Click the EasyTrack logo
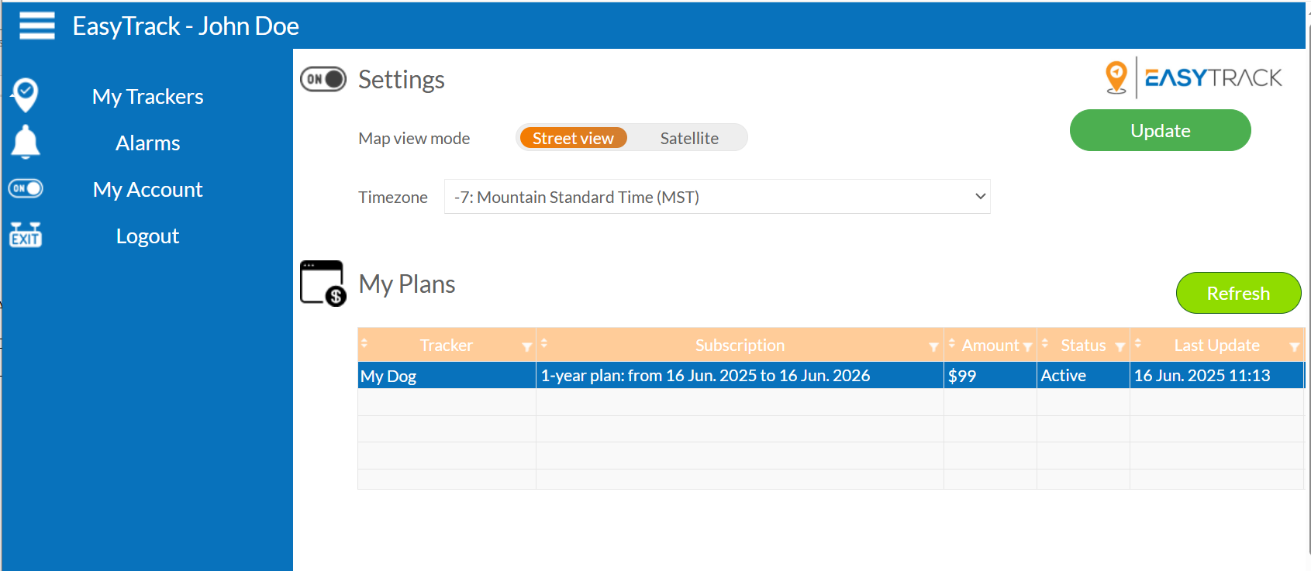Image resolution: width=1311 pixels, height=571 pixels. (x=1194, y=77)
